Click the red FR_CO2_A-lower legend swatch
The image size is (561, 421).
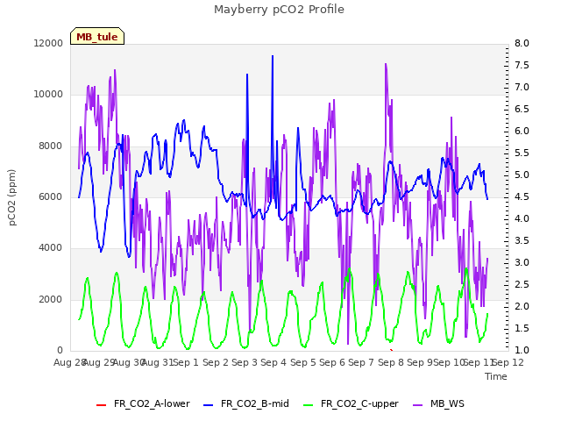[x=102, y=405]
